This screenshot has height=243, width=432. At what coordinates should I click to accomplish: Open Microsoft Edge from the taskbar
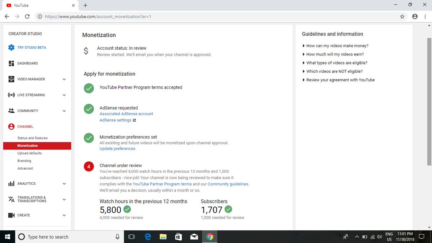[x=148, y=237]
